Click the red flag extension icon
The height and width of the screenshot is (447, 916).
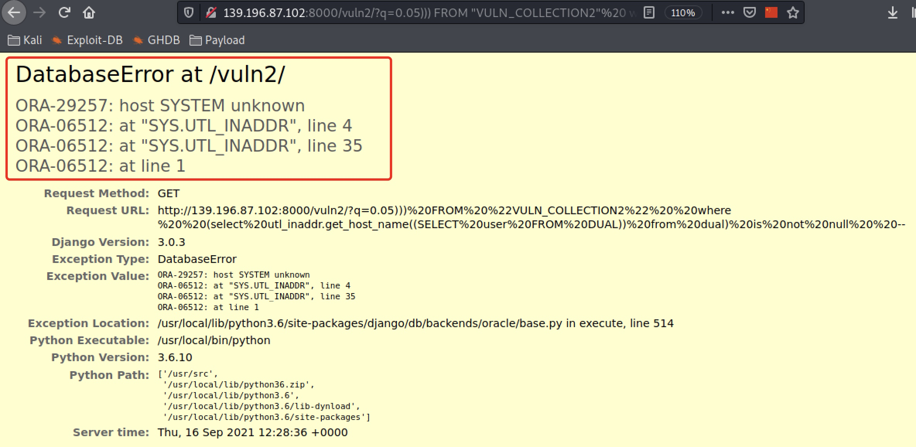771,13
